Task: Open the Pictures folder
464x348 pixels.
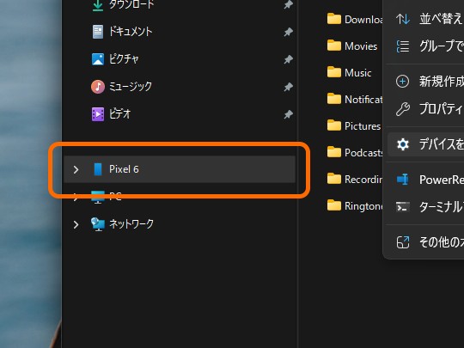Action: pyautogui.click(x=354, y=125)
